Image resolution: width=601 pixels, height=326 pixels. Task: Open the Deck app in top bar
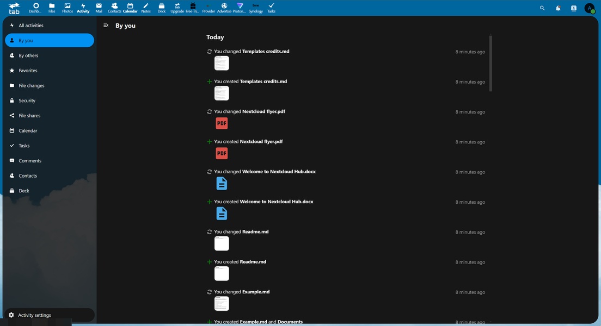click(162, 8)
